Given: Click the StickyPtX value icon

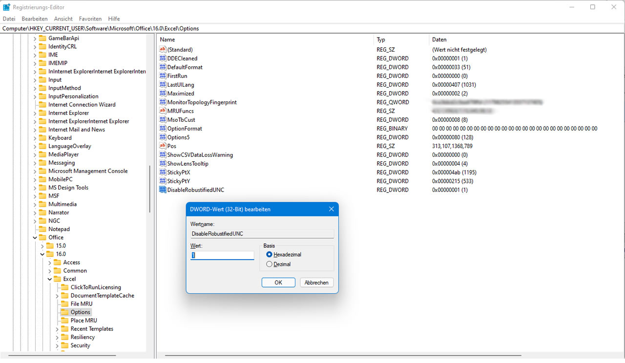Looking at the screenshot, I should (x=163, y=172).
